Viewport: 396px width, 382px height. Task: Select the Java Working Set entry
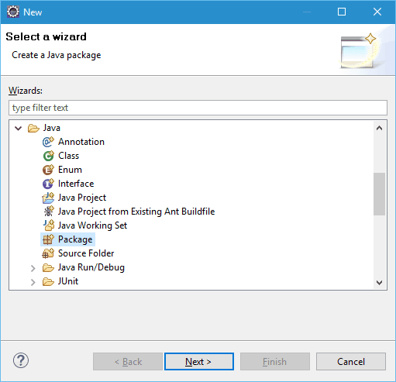[92, 225]
